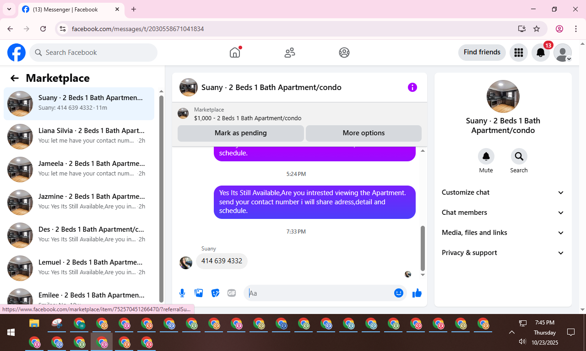The height and width of the screenshot is (351, 586).
Task: Click the install app icon in address bar
Action: tap(522, 29)
